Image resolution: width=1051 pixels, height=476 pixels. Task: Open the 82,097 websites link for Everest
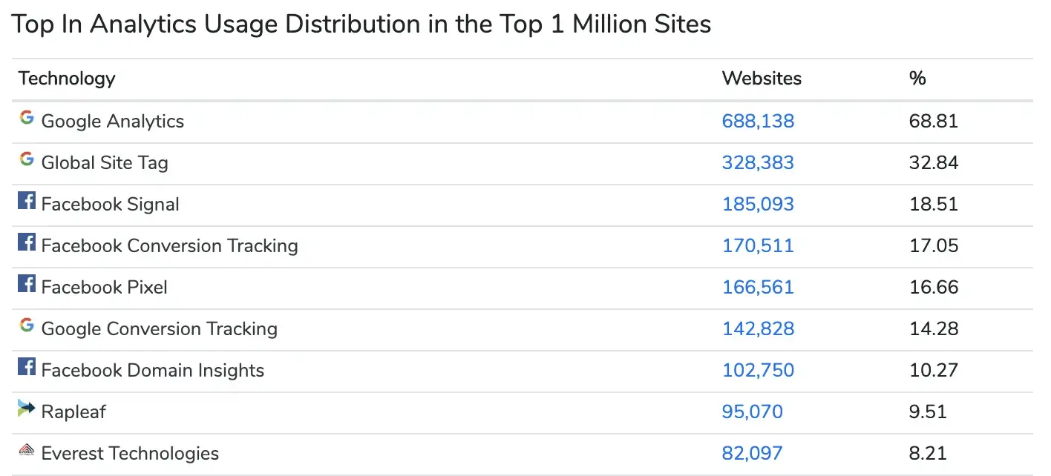coord(752,453)
